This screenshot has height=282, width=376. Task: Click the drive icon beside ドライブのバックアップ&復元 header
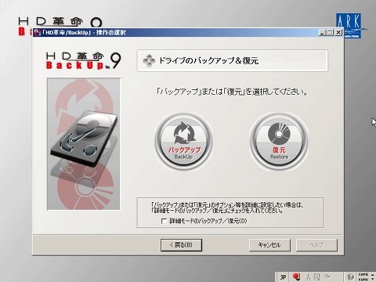tap(149, 60)
